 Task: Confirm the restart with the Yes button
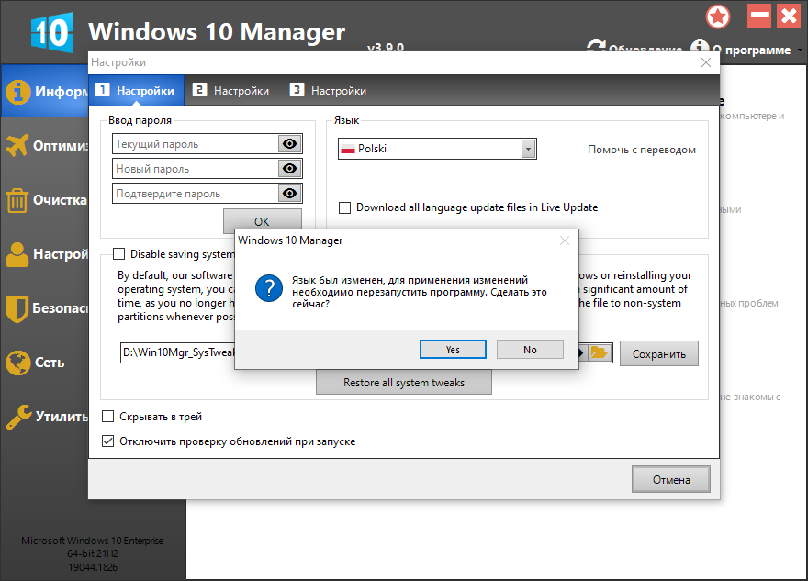[453, 349]
